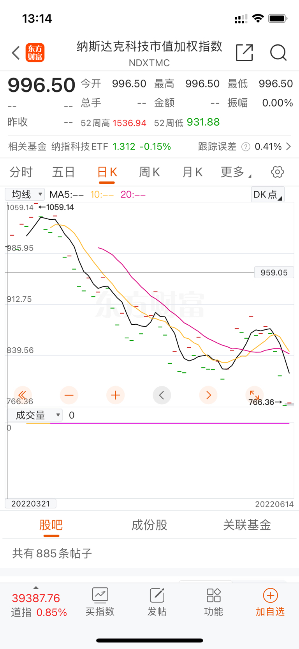Tap the back arrow icon
The image size is (299, 649).
point(16,53)
